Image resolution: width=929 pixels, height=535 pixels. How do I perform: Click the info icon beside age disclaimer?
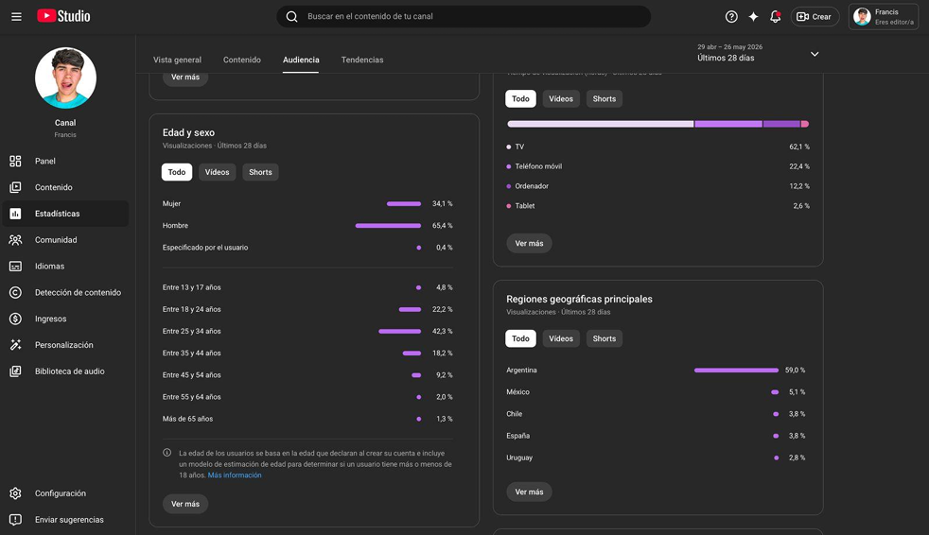[167, 453]
